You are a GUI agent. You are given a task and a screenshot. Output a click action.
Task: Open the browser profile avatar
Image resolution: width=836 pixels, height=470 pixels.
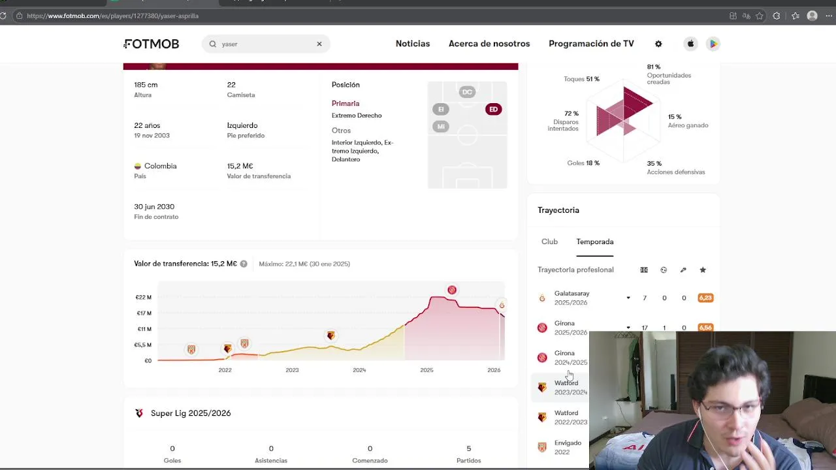click(x=812, y=16)
